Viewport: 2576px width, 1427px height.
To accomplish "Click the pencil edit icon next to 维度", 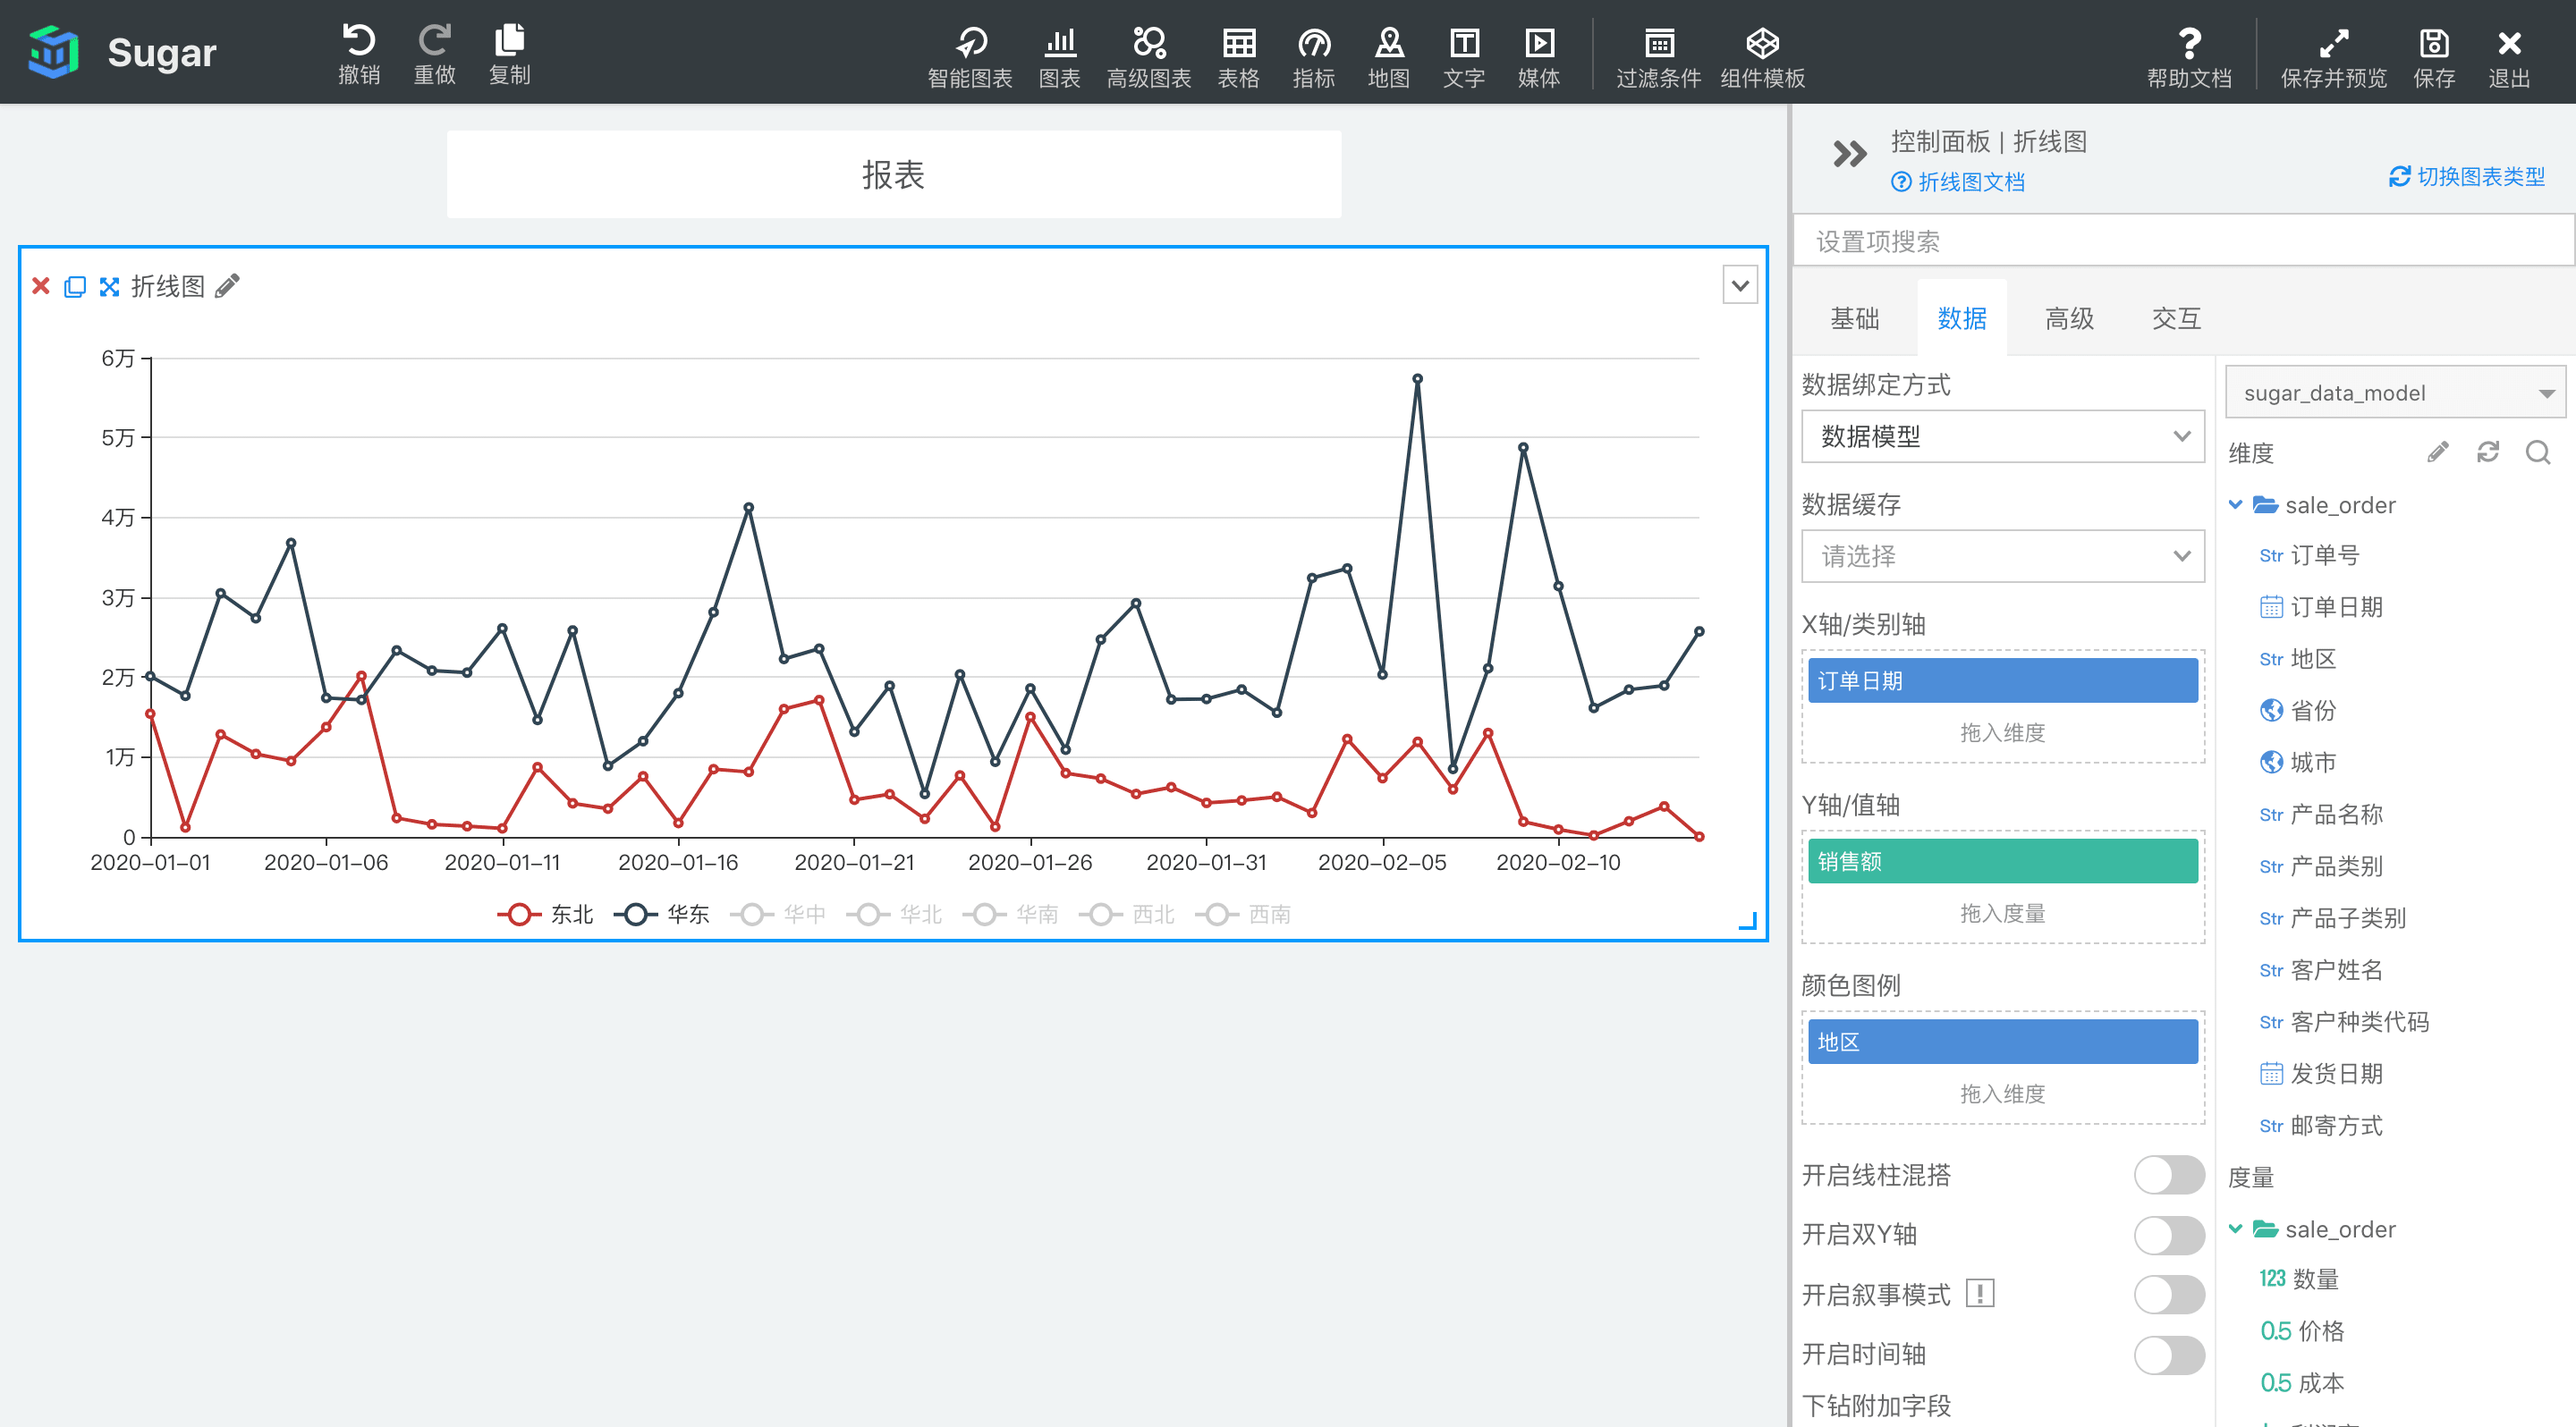I will (2437, 452).
